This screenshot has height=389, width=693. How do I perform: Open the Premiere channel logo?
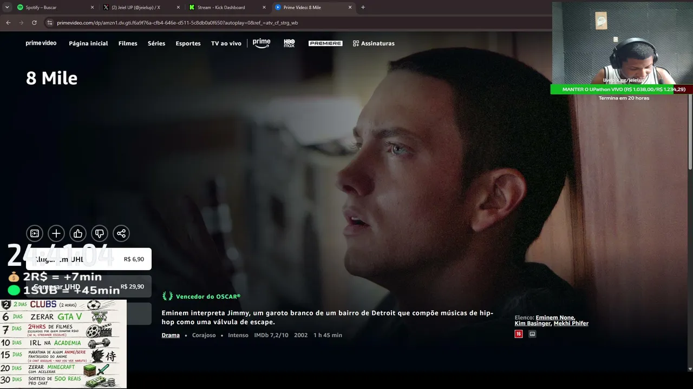coord(325,43)
